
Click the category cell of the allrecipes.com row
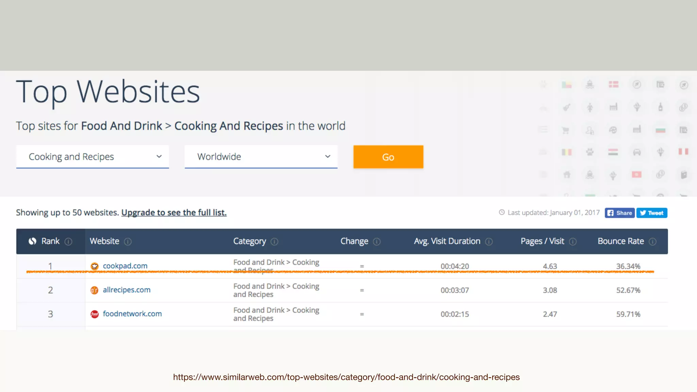pyautogui.click(x=276, y=290)
